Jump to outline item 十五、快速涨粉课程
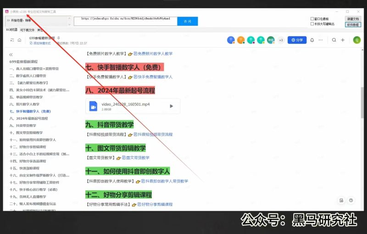 click(24, 168)
